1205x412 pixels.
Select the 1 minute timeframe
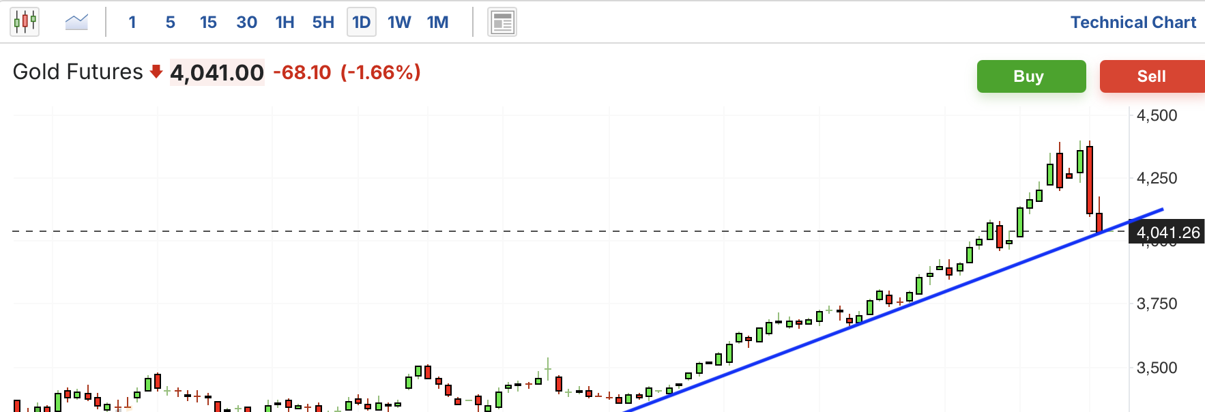(x=132, y=23)
